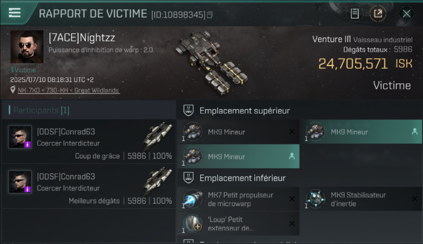Click the Coercer ship icon in first participant row
The height and width of the screenshot is (244, 423).
(x=157, y=136)
